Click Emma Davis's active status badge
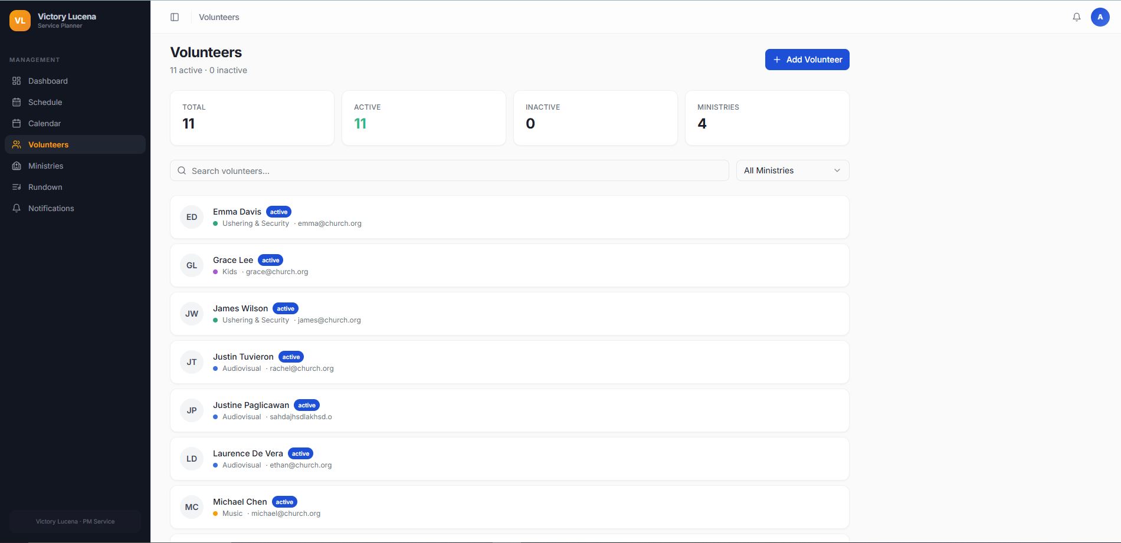 (x=278, y=212)
